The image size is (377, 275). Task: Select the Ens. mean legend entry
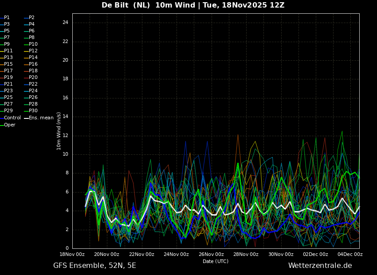(39, 118)
